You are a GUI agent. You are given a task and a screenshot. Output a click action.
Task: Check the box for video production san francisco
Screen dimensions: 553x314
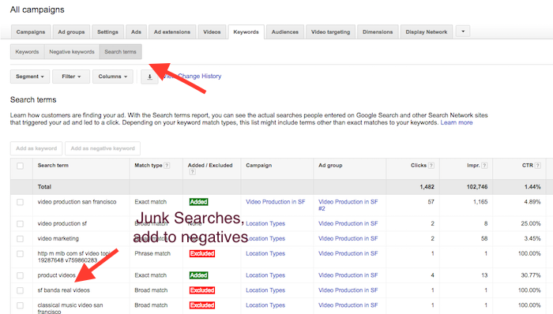[20, 202]
